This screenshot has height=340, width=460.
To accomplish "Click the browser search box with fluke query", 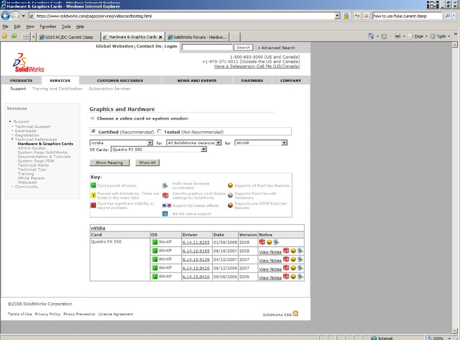I will 407,16.
